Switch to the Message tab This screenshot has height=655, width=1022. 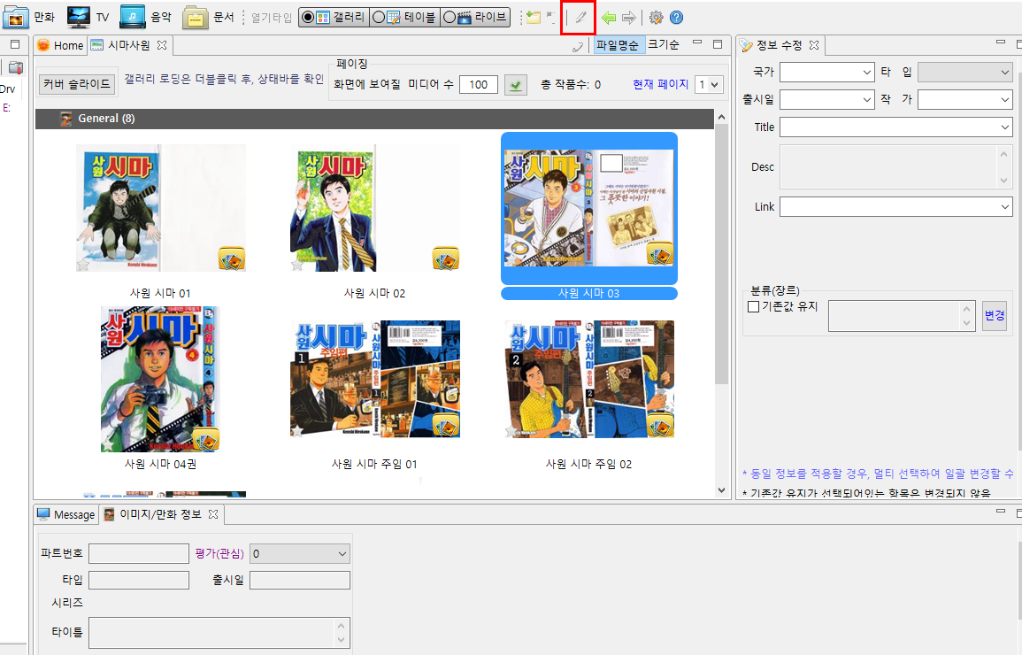[x=66, y=514]
